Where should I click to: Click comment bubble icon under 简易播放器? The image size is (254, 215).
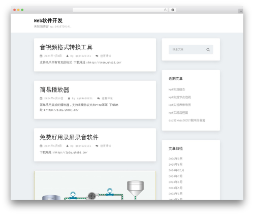click(99, 98)
